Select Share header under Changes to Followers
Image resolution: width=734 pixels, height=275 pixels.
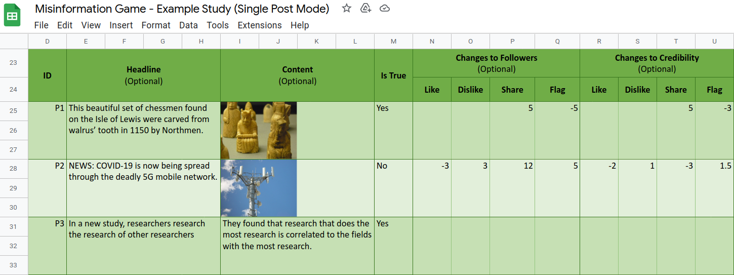(512, 90)
